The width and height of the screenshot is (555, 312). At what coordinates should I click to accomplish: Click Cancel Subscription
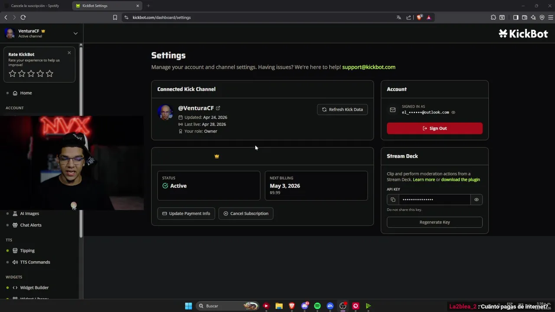click(246, 213)
